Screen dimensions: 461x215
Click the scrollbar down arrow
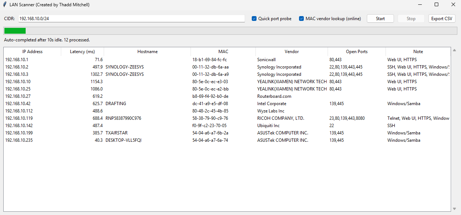pos(454,209)
